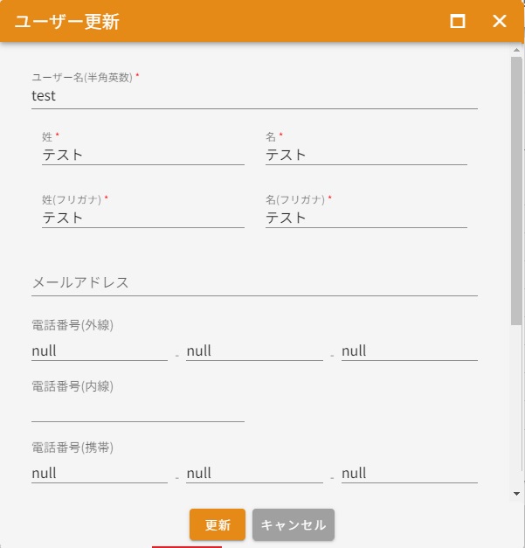Click the メールアドレス input field
Screen dimensions: 525x548
tap(253, 282)
